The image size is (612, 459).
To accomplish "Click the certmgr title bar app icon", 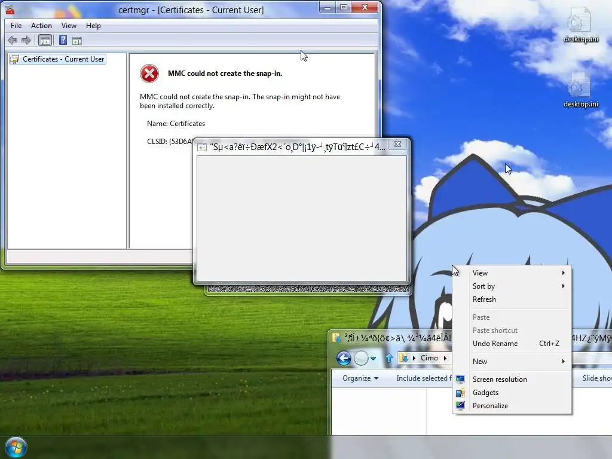I will (10, 10).
